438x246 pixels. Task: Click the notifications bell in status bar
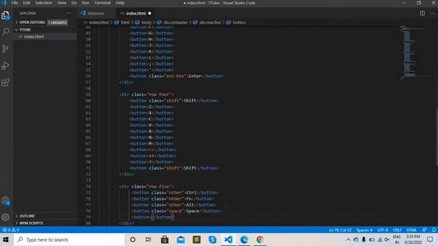click(434, 230)
